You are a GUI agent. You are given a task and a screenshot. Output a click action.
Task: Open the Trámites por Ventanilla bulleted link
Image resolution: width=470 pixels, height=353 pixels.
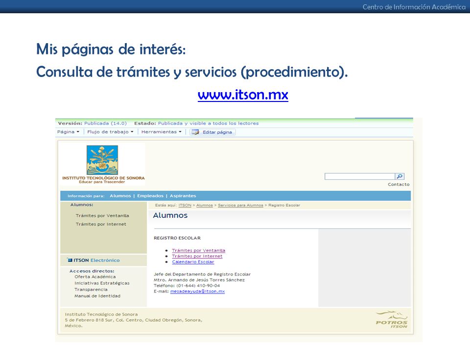[198, 251]
